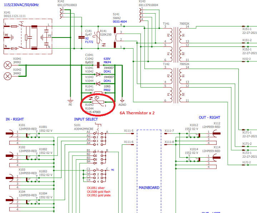Click the V1041/V1042 diode symbol
Screen dimensions: 257x213
(98, 75)
